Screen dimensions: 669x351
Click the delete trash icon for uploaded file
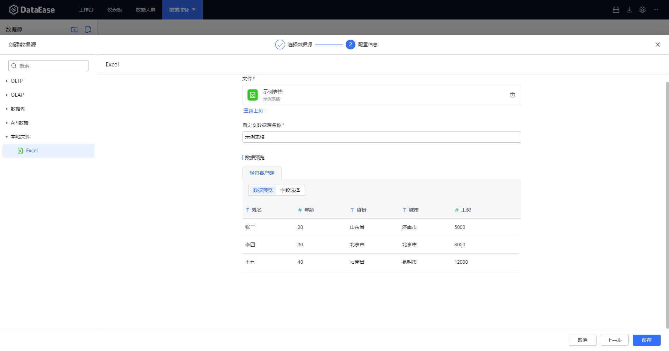click(x=512, y=95)
